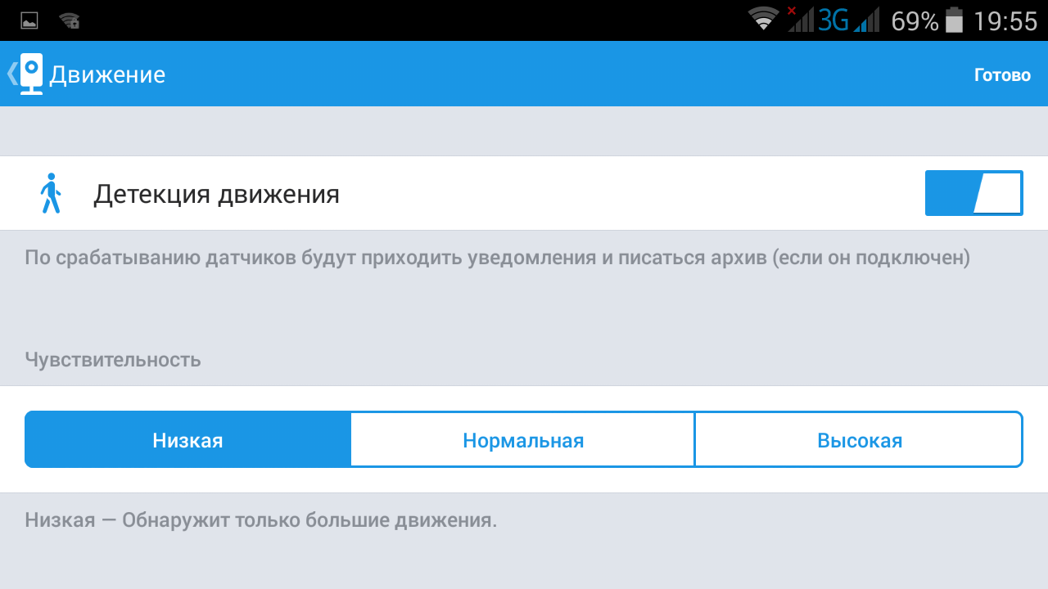
Task: Tap the Wi-Fi status icon
Action: [x=764, y=19]
